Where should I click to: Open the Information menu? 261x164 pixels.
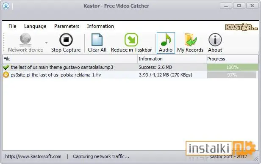100,26
